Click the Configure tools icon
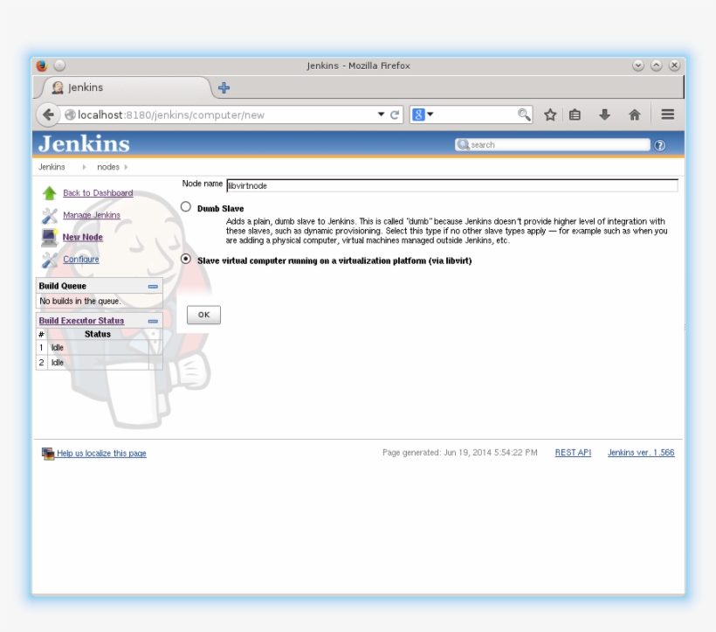Viewport: 716px width, 632px height. [49, 260]
